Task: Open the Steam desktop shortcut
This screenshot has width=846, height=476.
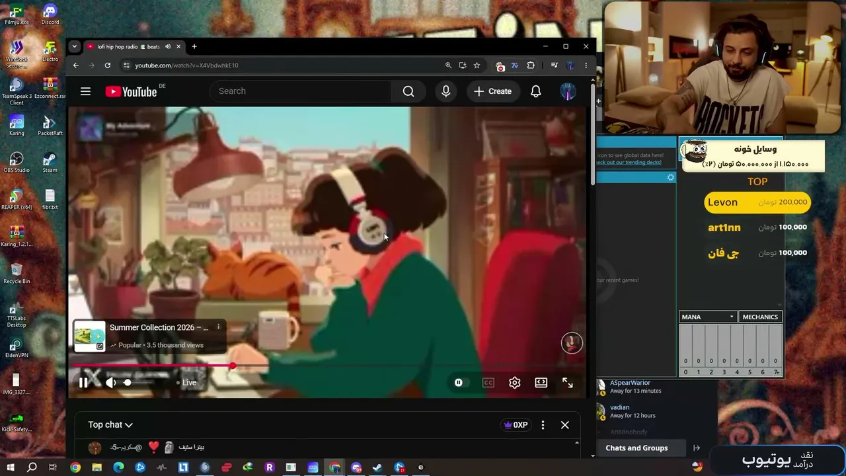Action: 50,163
